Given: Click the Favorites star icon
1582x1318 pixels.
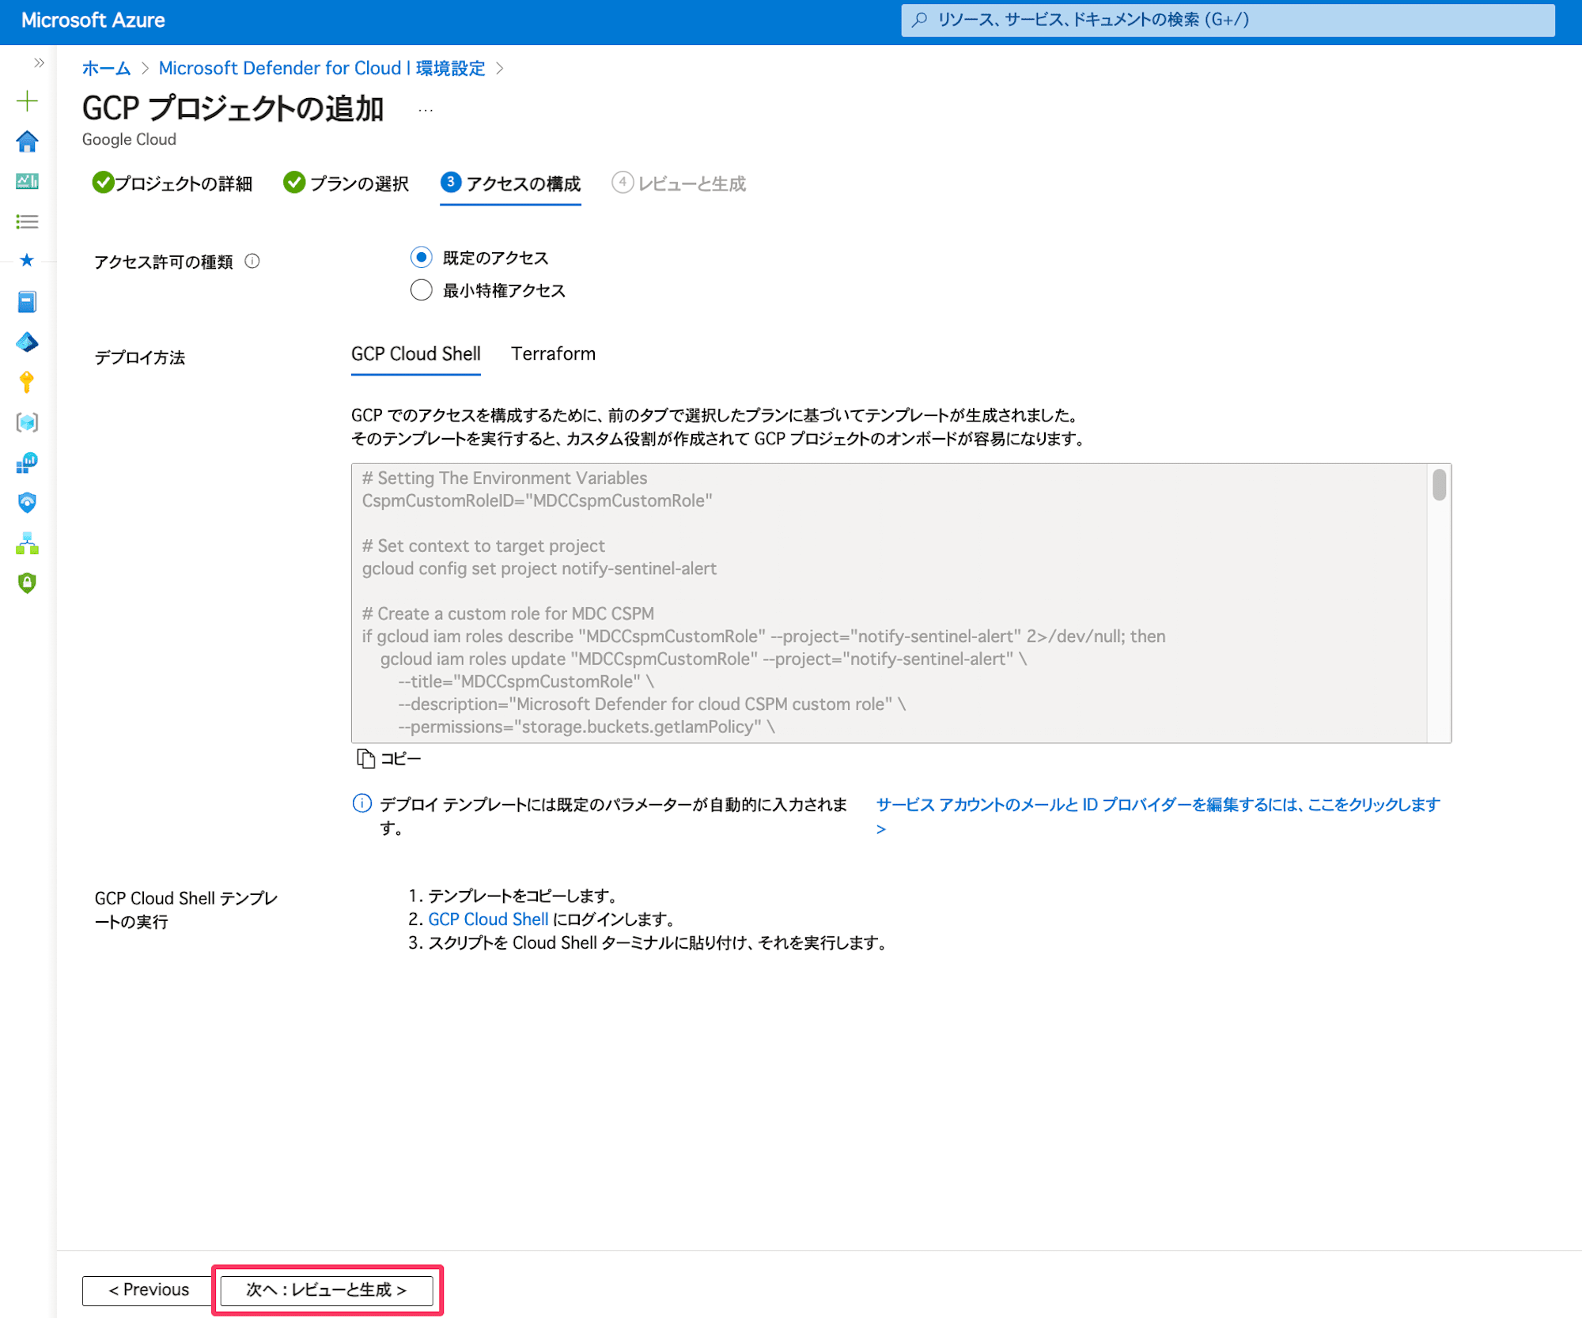Looking at the screenshot, I should pos(27,260).
